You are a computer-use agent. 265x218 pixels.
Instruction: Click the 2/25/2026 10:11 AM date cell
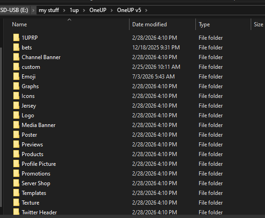click(x=156, y=67)
